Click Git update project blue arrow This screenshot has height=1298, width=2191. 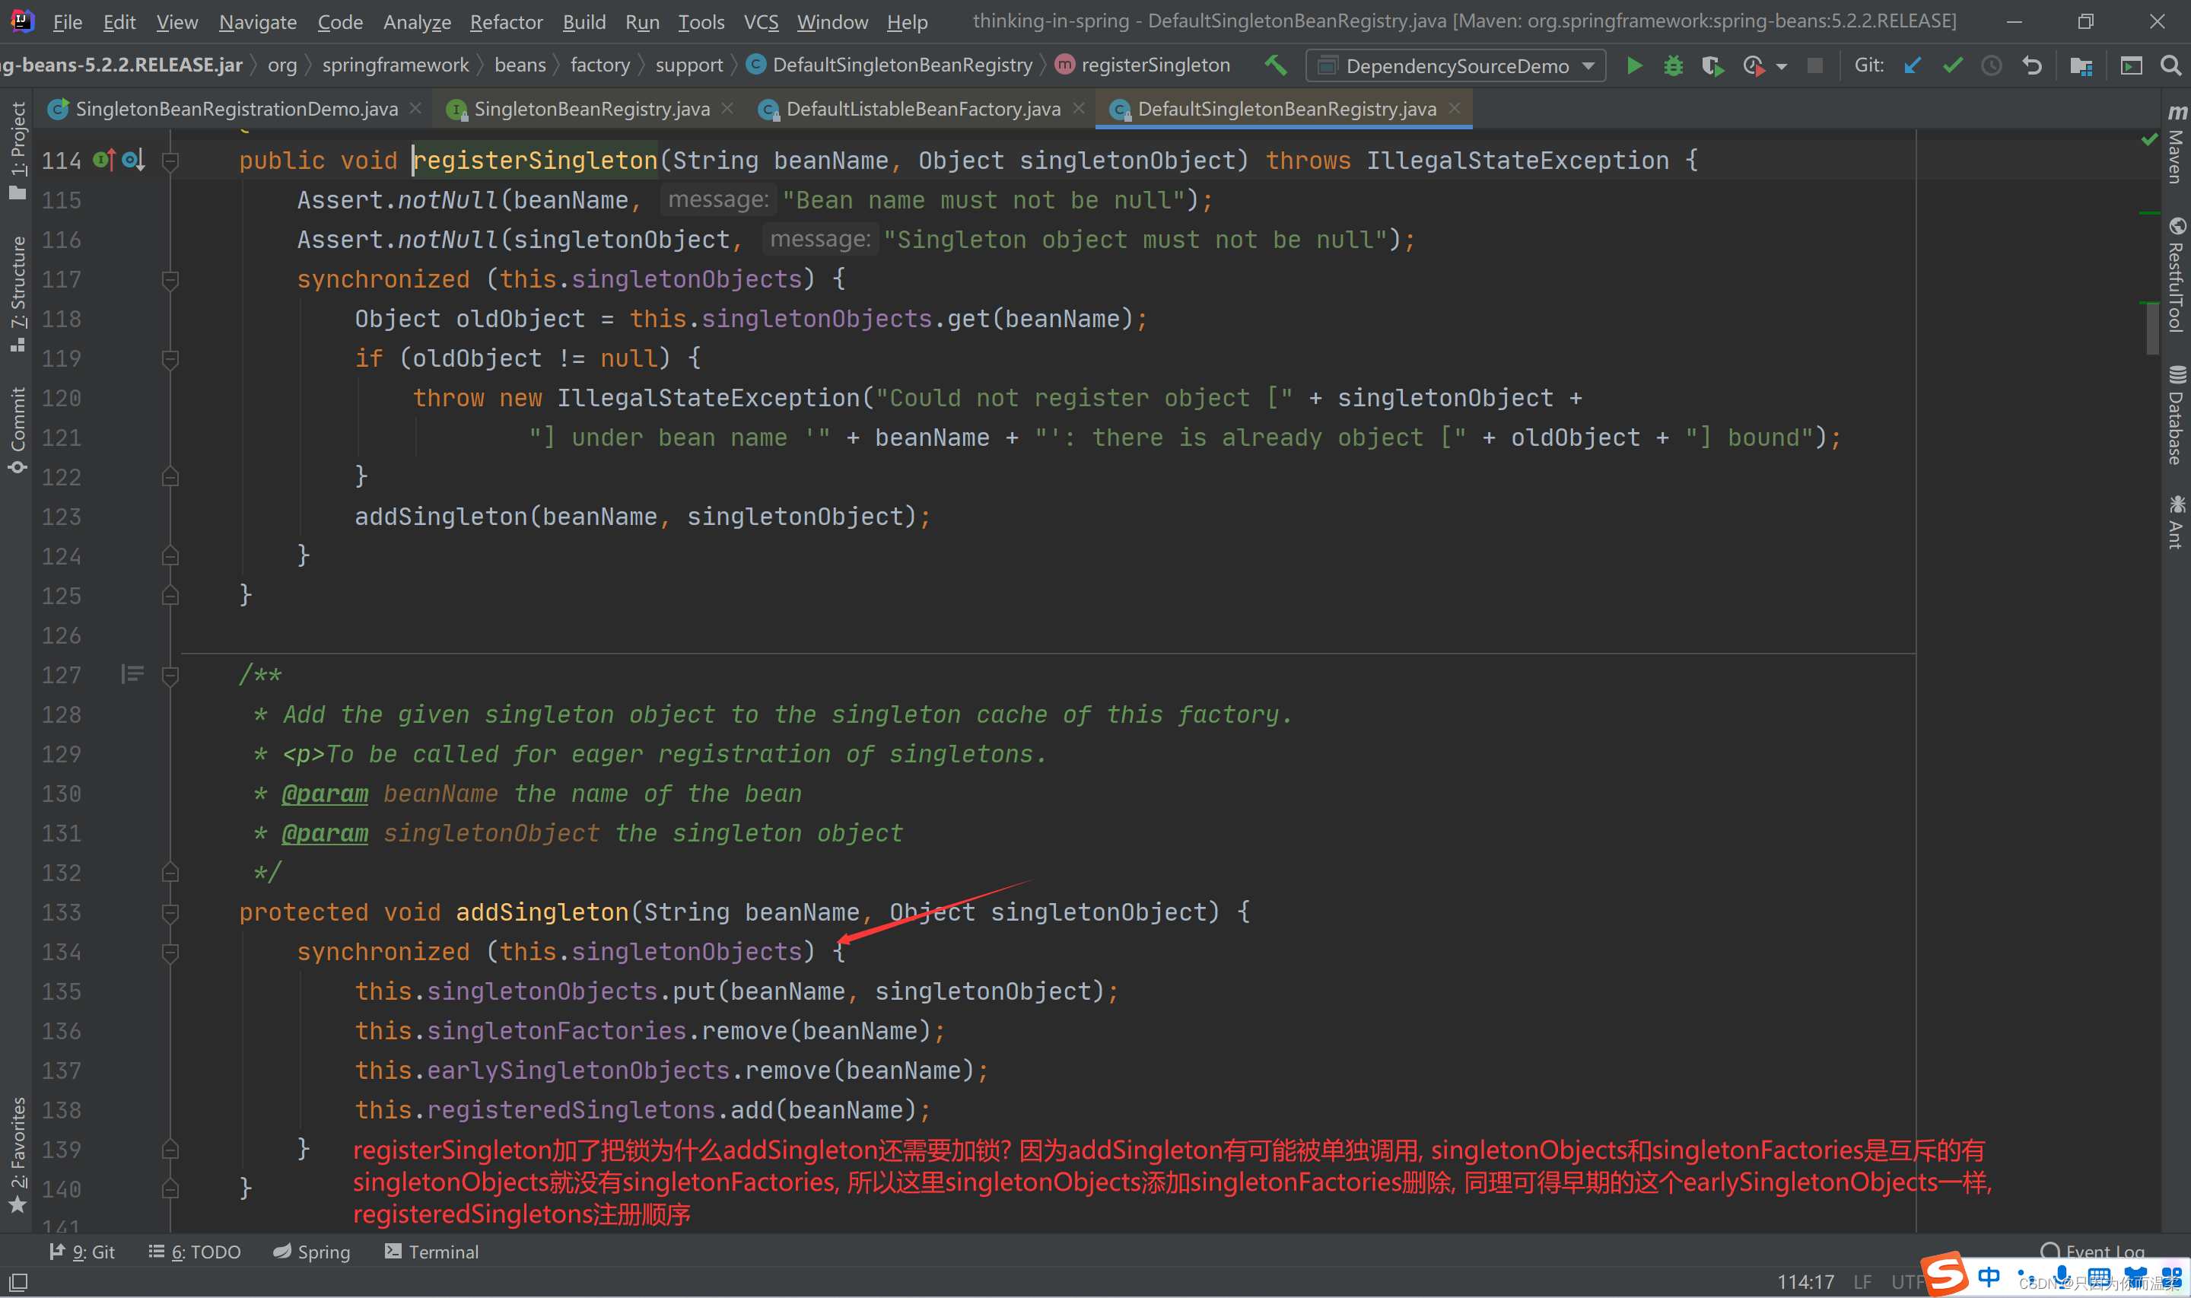pos(1912,65)
